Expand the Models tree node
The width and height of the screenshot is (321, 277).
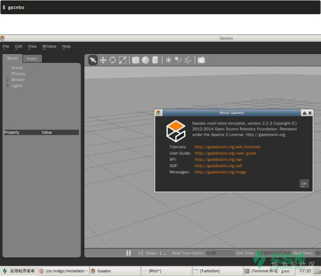[8, 79]
